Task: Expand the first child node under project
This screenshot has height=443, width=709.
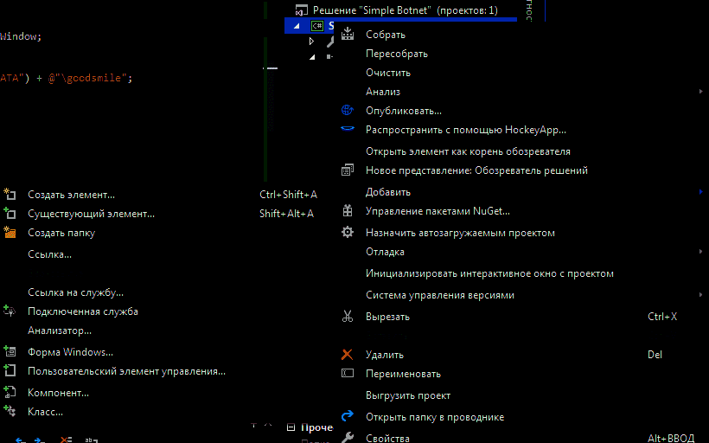Action: (x=311, y=42)
